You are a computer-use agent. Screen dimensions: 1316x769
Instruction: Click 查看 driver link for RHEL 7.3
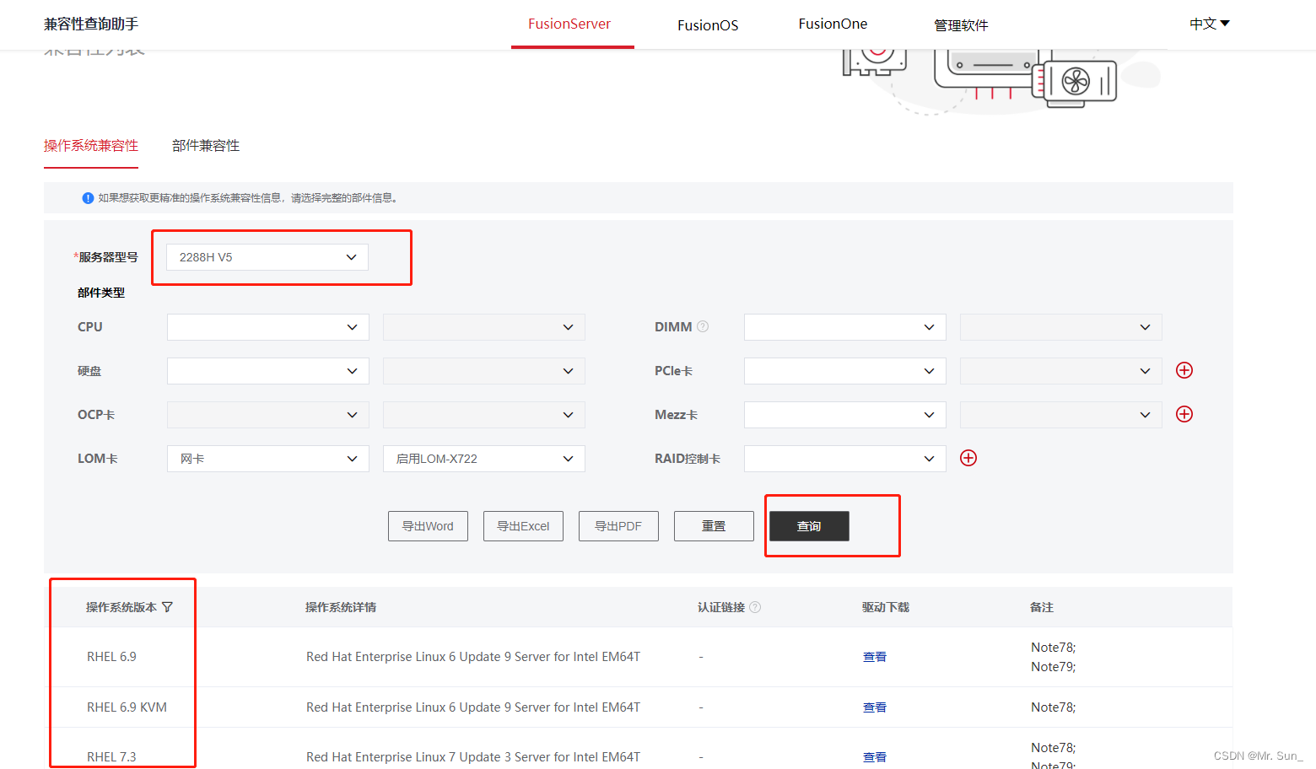point(875,757)
